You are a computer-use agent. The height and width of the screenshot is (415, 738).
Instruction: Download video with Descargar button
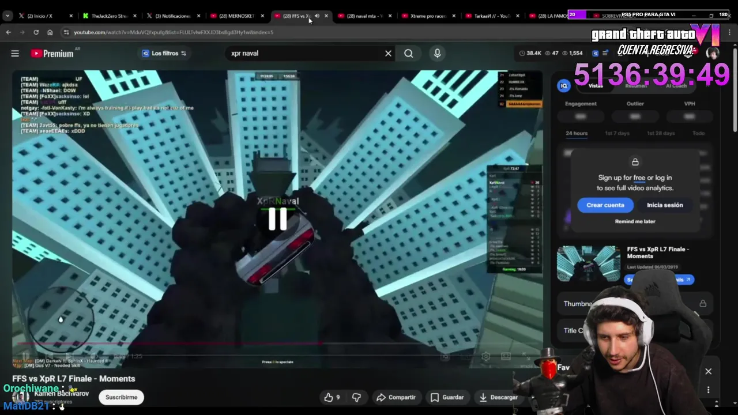point(498,397)
